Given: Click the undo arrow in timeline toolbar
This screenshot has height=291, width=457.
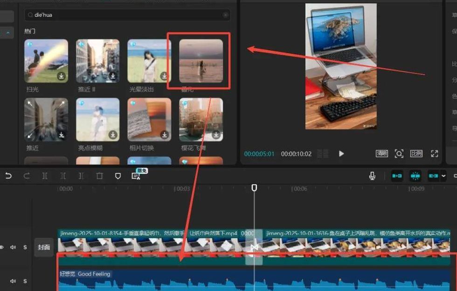Looking at the screenshot, I should [8, 176].
